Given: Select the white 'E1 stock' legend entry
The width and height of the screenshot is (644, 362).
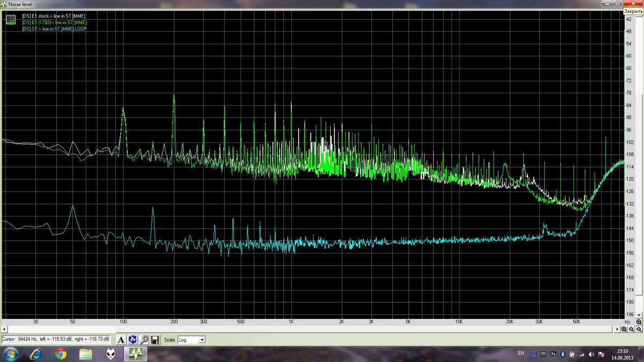Looking at the screenshot, I should click(54, 16).
